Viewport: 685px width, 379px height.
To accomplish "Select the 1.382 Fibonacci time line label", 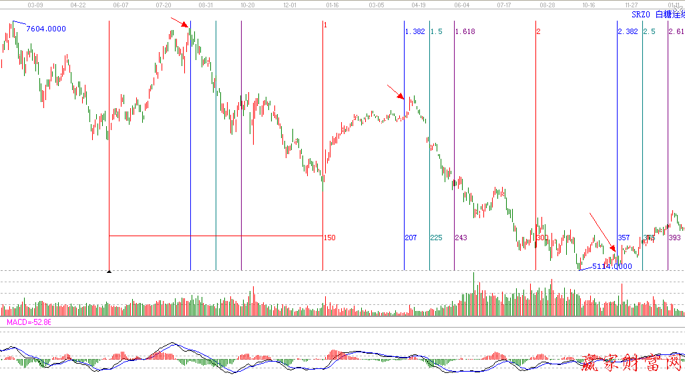I will 415,31.
